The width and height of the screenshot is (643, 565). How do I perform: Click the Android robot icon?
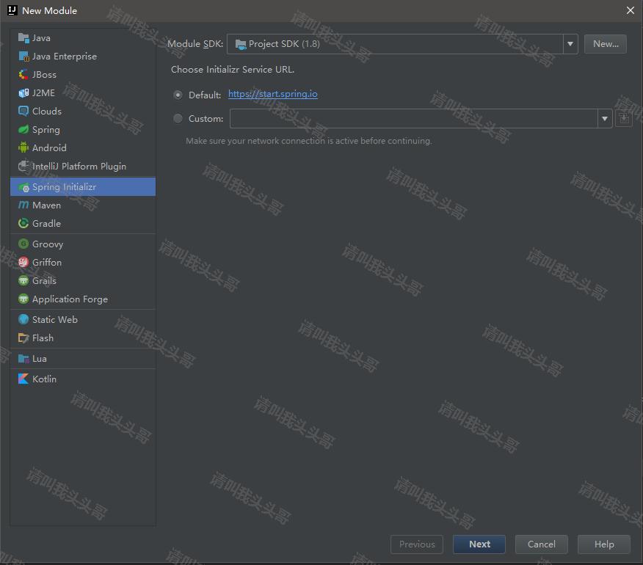coord(23,147)
